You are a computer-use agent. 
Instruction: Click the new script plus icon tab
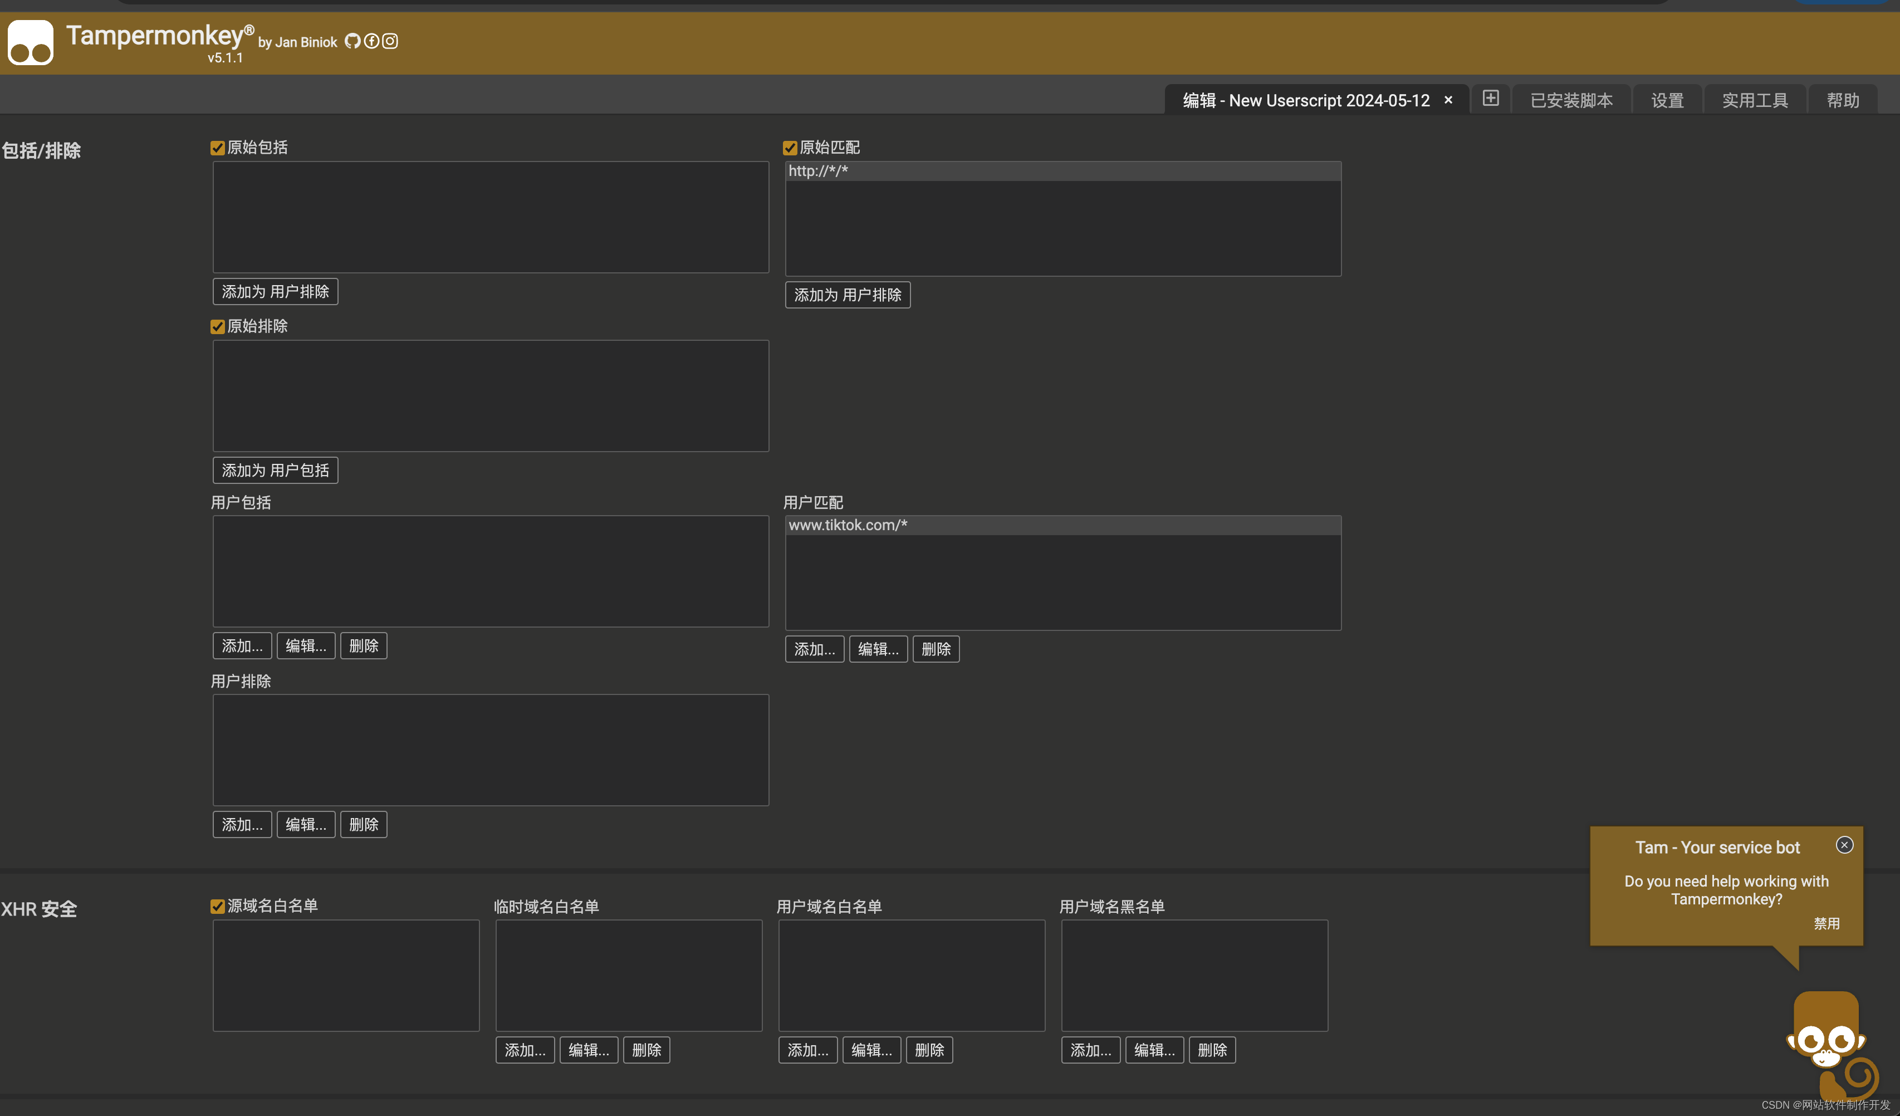pyautogui.click(x=1491, y=99)
